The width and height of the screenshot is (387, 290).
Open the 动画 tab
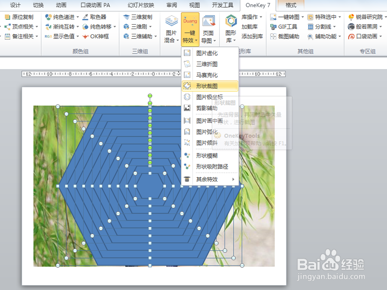pyautogui.click(x=61, y=5)
